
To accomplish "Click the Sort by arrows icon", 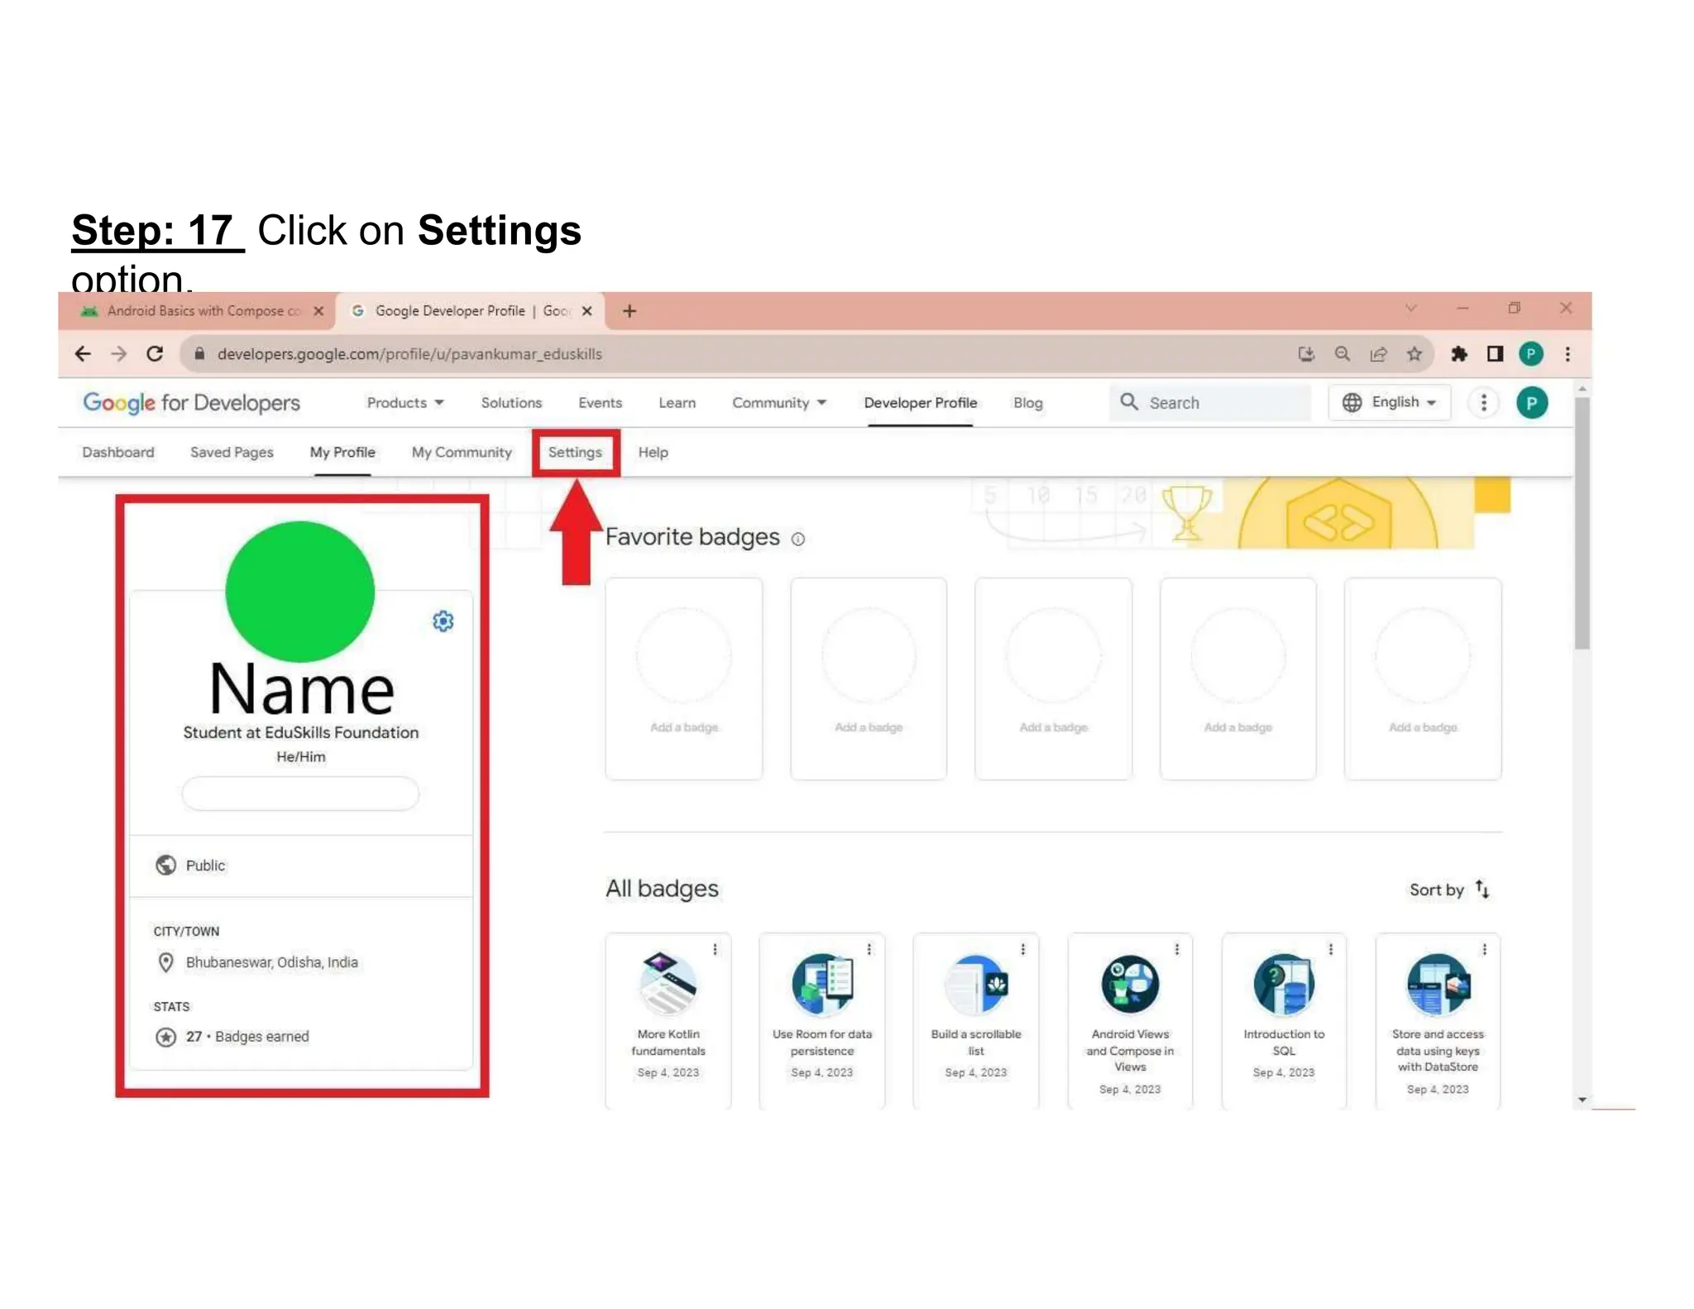I will pyautogui.click(x=1482, y=889).
